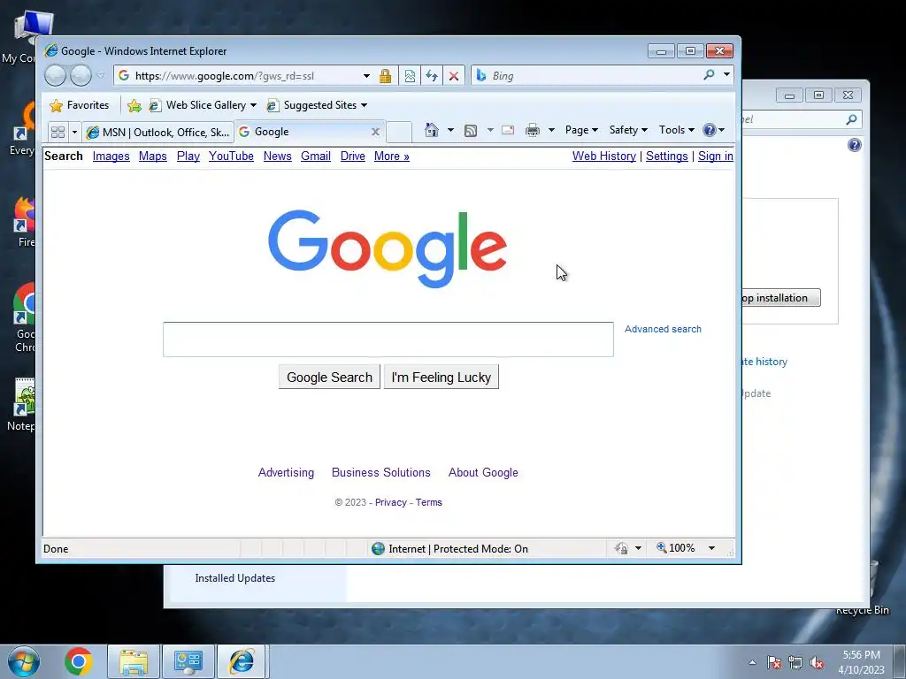Image resolution: width=906 pixels, height=679 pixels.
Task: Open recent pages dropdown near Back button
Action: [x=101, y=76]
